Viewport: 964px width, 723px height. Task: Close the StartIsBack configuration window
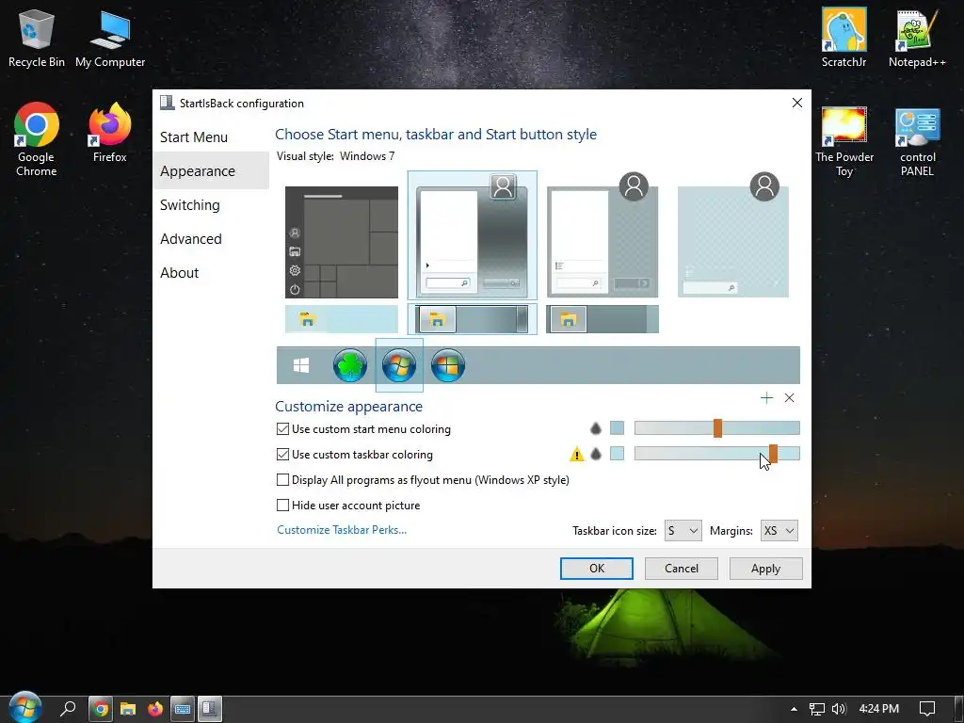(796, 103)
